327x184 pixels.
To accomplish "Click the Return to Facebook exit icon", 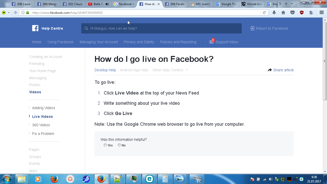I will tap(252, 28).
